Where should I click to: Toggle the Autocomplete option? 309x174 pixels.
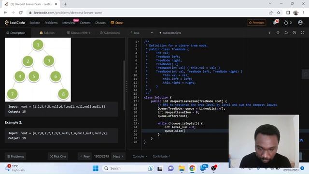click(170, 33)
